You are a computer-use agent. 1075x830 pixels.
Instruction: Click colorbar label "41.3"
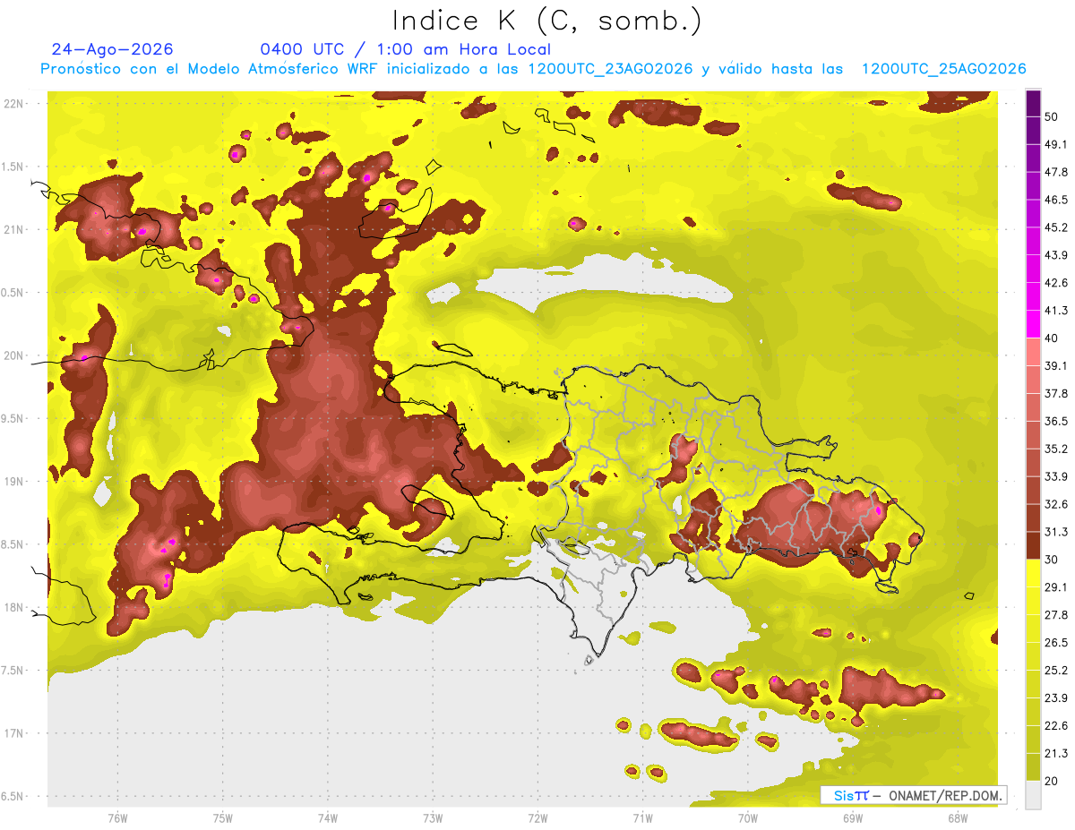1055,311
